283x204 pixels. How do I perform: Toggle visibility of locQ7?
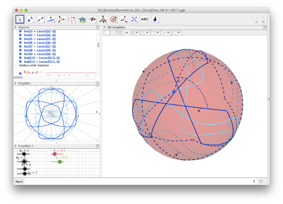(20, 47)
